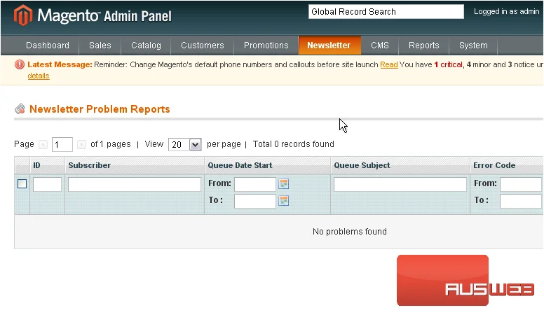Click the red alert icon by Latest Message
This screenshot has width=544, height=315.
[x=20, y=64]
